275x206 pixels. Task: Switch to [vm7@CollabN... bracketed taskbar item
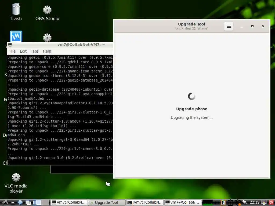click(x=145, y=203)
